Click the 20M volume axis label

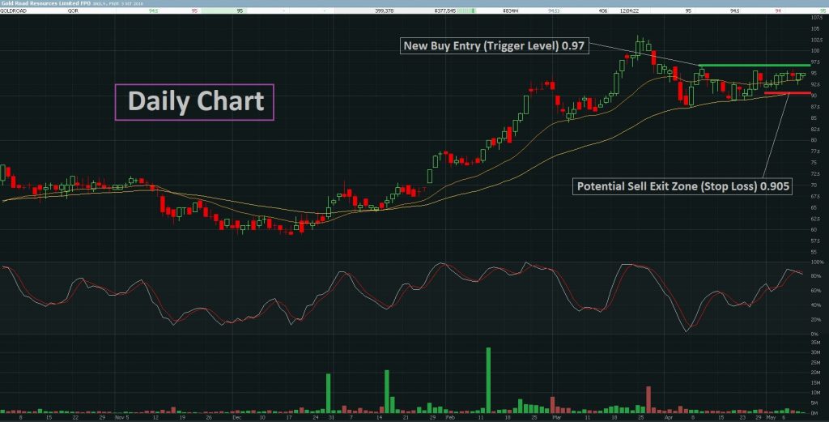click(815, 373)
